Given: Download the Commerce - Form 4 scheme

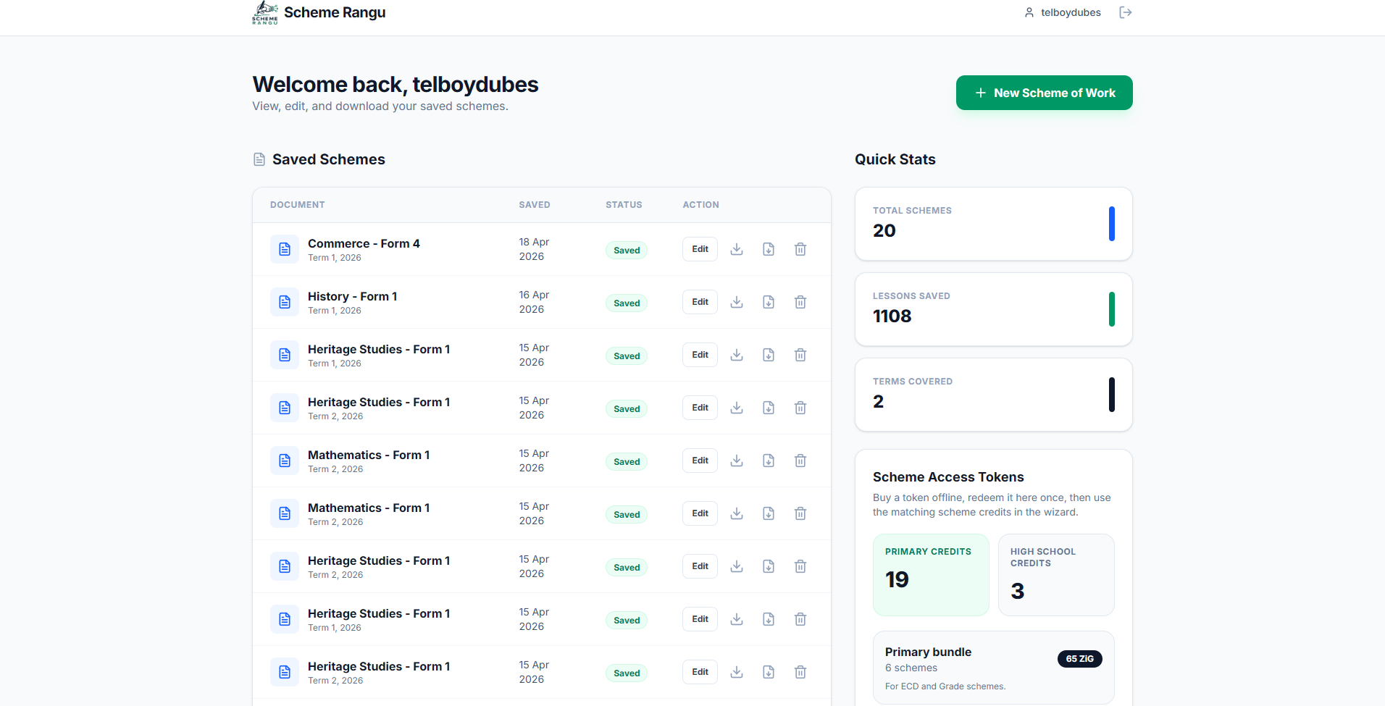Looking at the screenshot, I should (x=737, y=249).
